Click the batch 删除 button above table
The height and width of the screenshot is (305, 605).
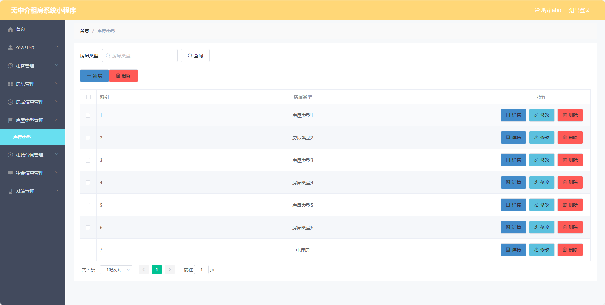click(124, 76)
